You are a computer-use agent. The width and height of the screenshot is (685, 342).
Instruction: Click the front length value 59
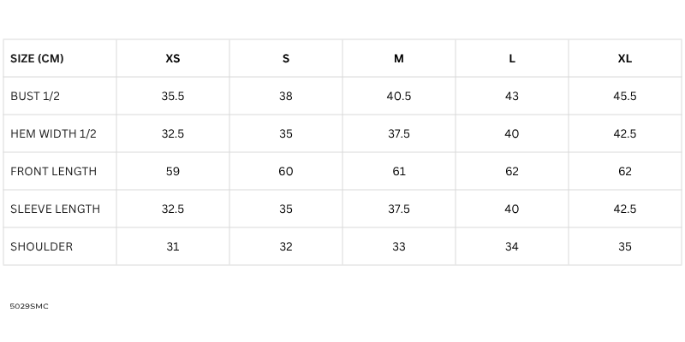click(x=173, y=172)
